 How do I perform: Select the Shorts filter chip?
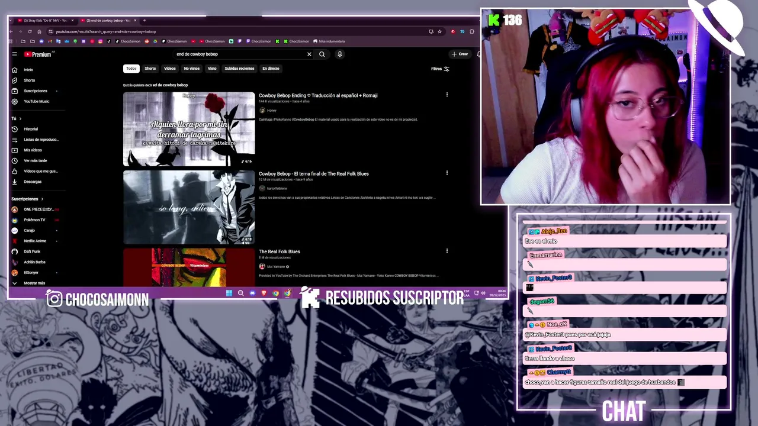click(150, 69)
